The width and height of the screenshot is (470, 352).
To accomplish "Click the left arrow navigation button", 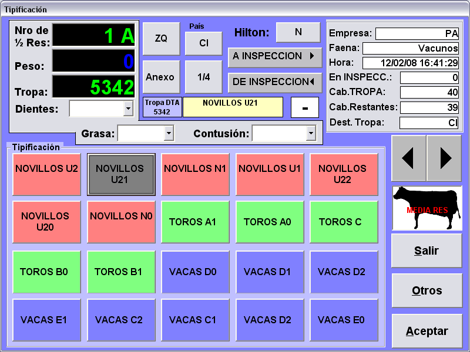I will (x=409, y=158).
